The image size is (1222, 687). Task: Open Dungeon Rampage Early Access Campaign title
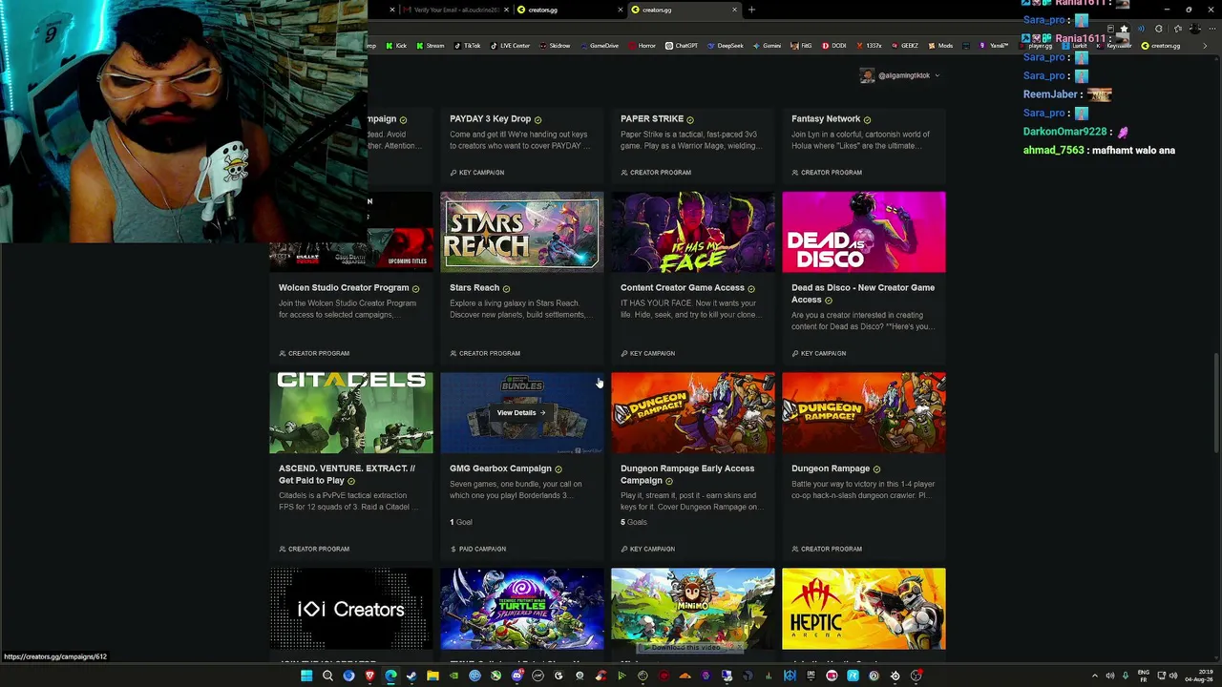pyautogui.click(x=687, y=474)
